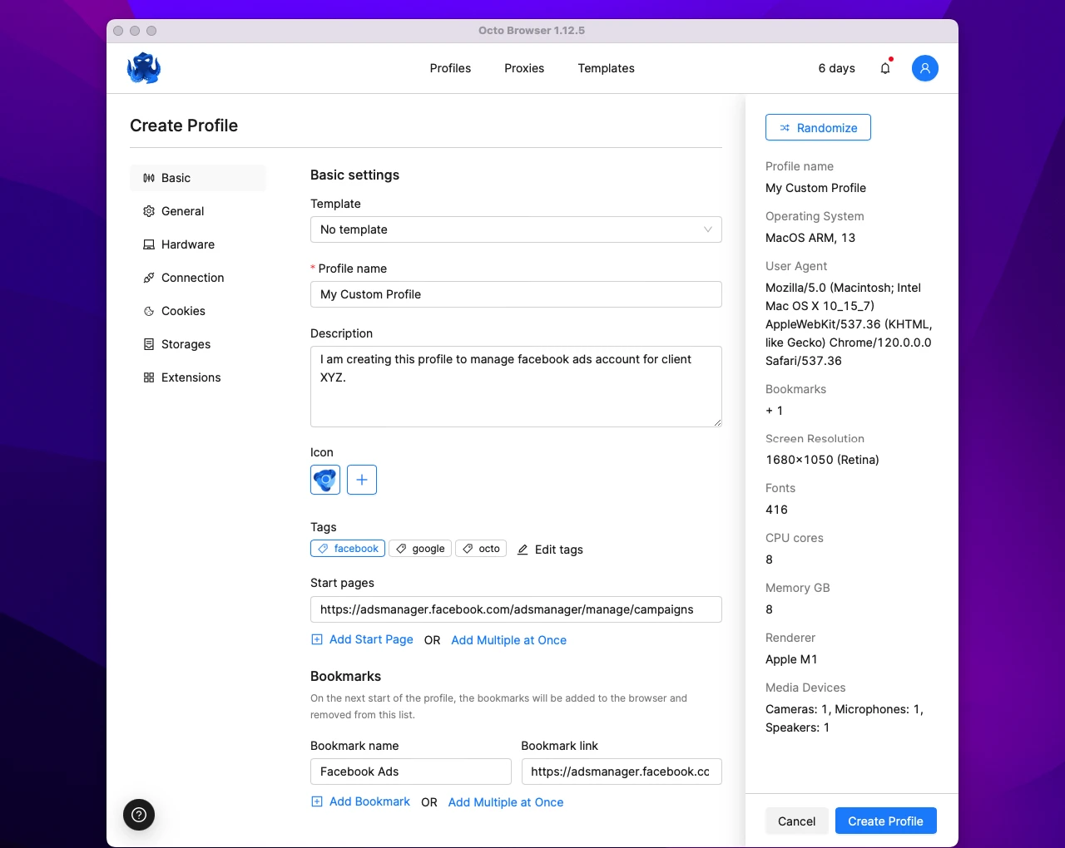Select the Basic settings sidebar icon
Screen dimensions: 1065x848
(x=148, y=178)
